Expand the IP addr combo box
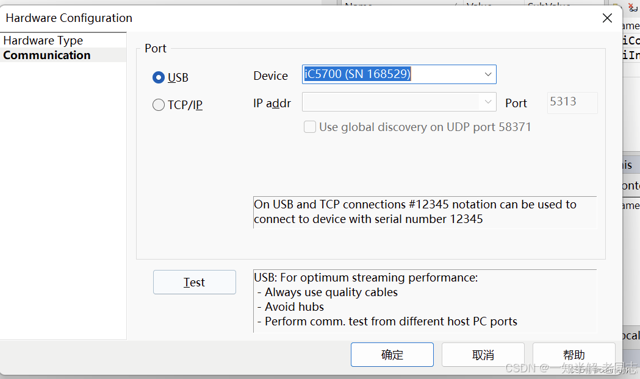The width and height of the screenshot is (640, 379). 487,102
